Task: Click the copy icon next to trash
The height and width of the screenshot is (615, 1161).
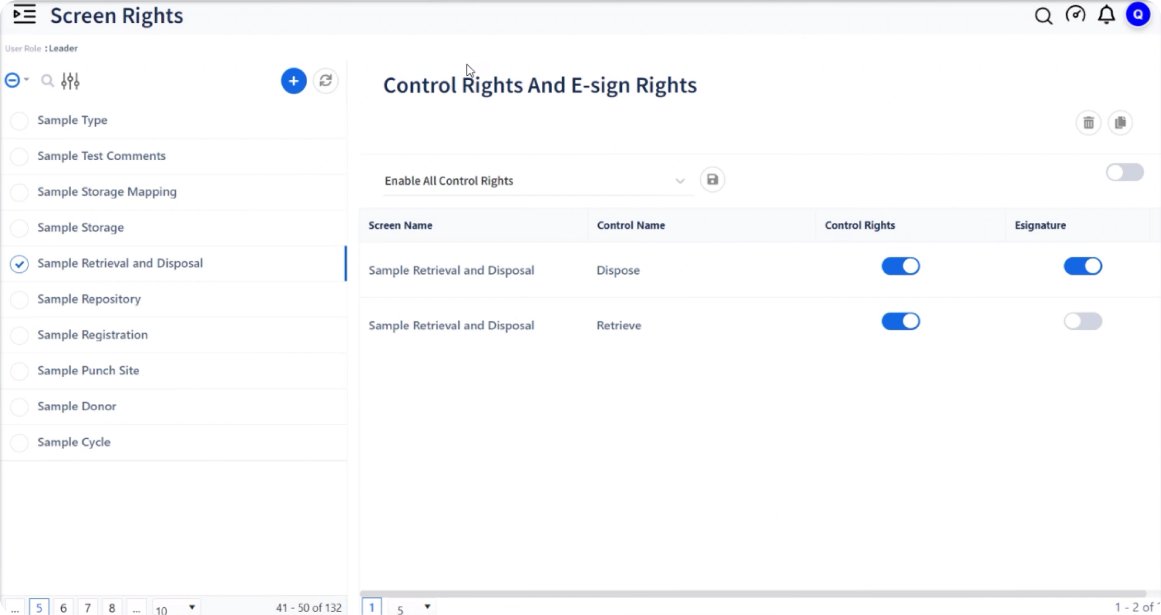Action: coord(1120,123)
